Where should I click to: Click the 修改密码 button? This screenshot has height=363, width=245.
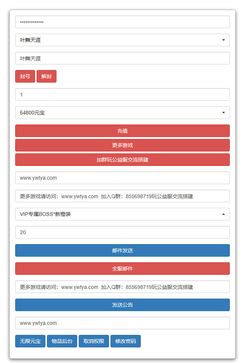pyautogui.click(x=126, y=341)
